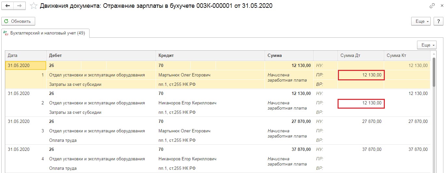Screen dimensions: 446x173
Task: Add document to favorites with star icon
Action: 33,6
